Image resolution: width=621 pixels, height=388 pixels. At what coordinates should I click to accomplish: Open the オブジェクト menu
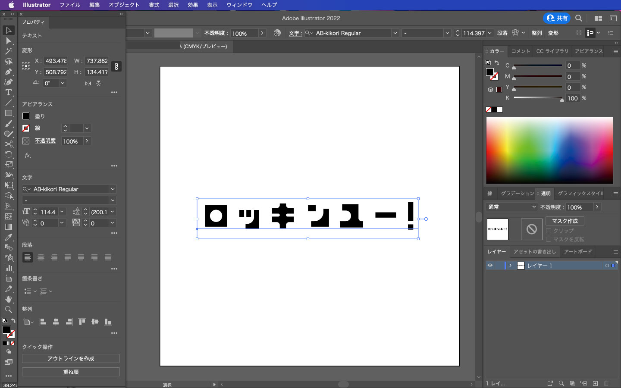click(124, 5)
